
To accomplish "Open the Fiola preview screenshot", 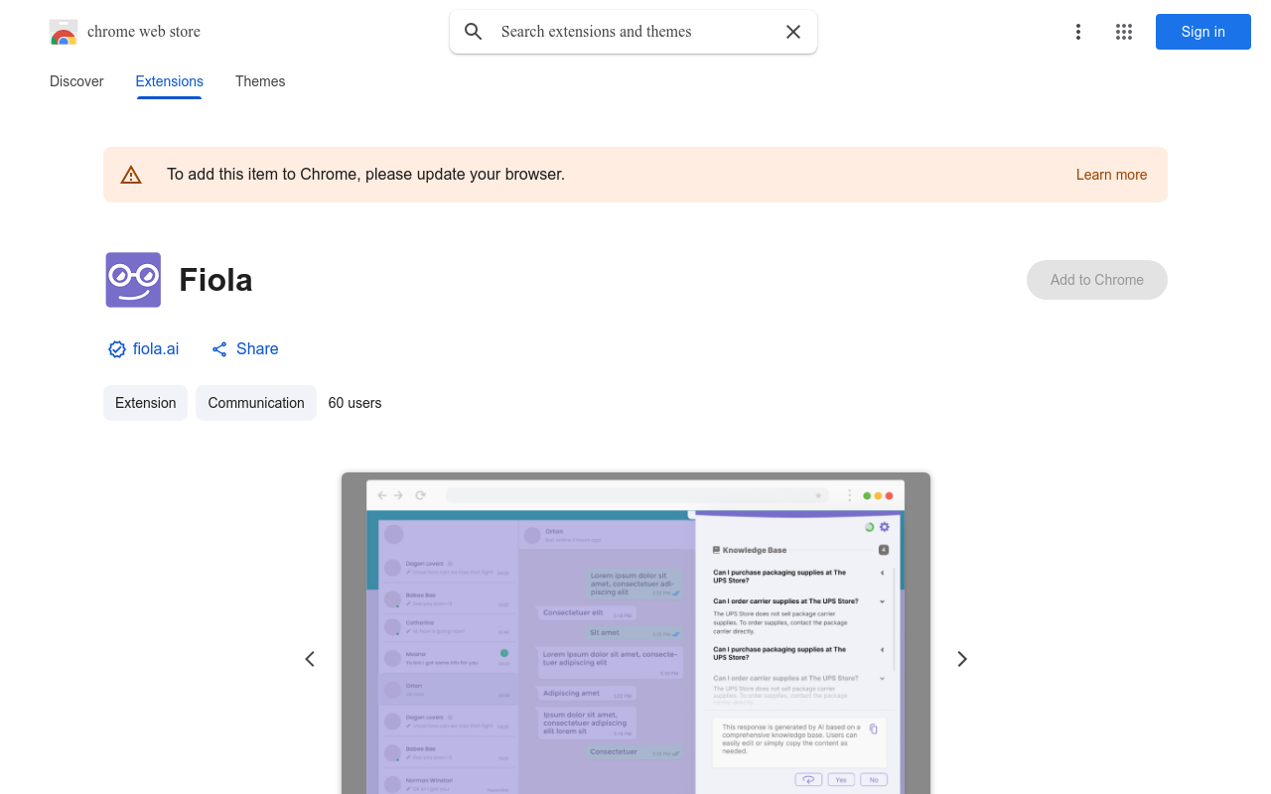I will coord(635,633).
